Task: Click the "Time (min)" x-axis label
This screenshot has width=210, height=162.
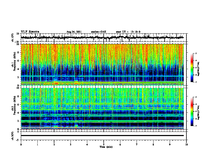Action: (106, 147)
